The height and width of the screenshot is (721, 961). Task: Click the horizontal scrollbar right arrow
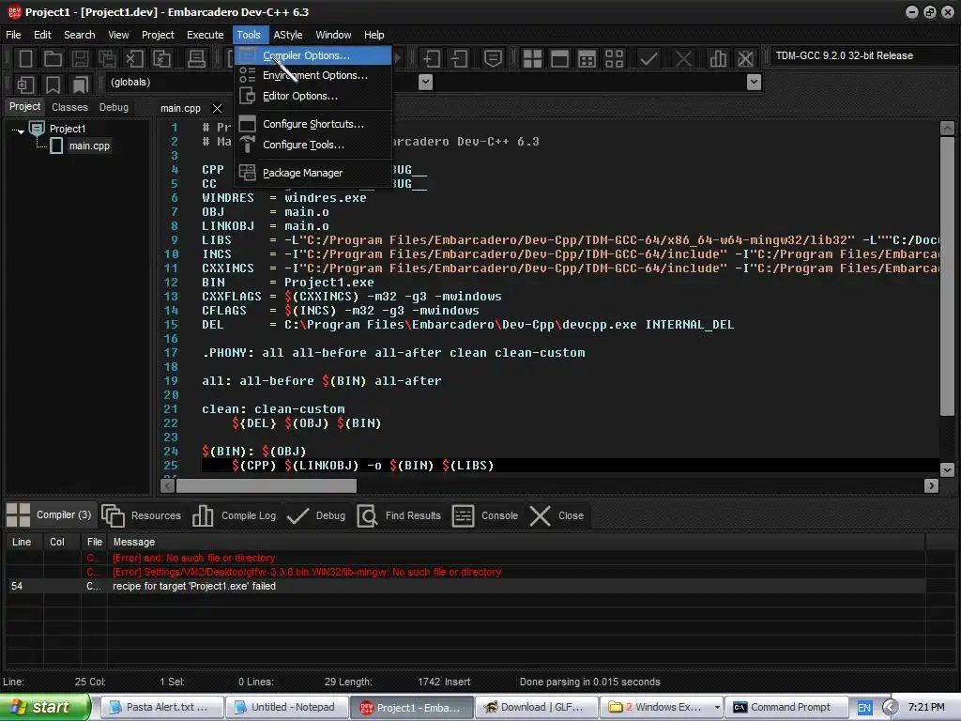coord(931,485)
